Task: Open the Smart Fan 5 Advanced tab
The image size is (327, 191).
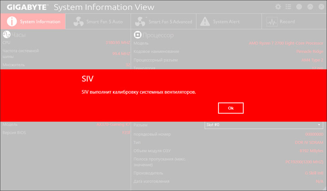Action: click(163, 21)
